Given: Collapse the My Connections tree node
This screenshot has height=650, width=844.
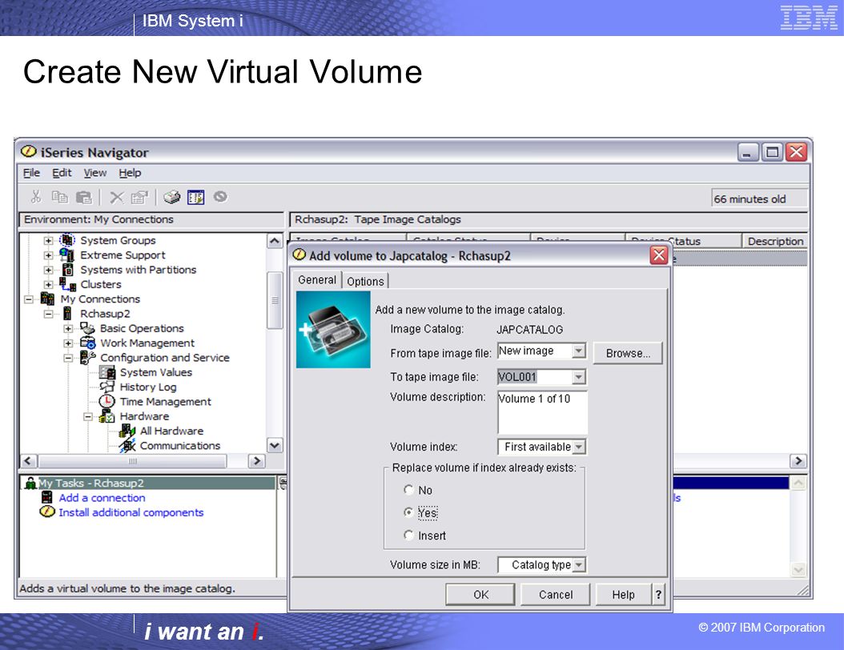Looking at the screenshot, I should [x=29, y=299].
